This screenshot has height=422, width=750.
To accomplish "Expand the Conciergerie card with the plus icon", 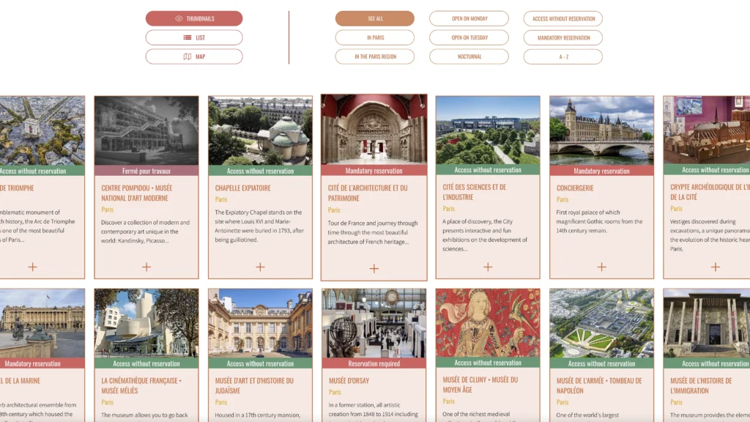I will click(x=601, y=267).
